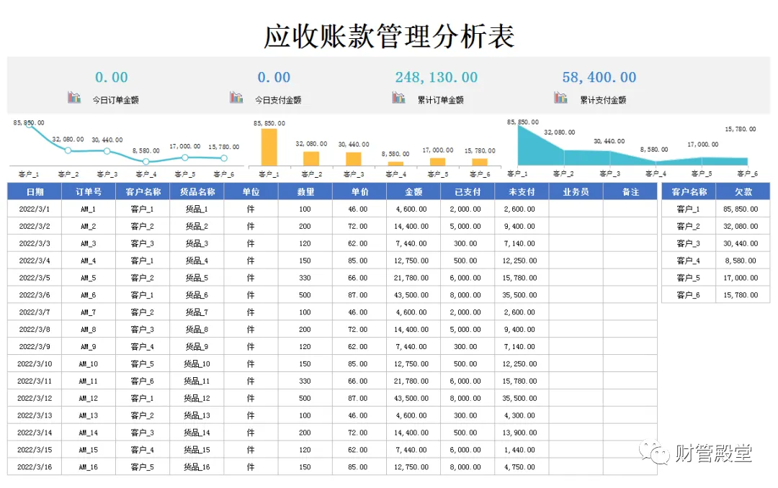Click the chart icon beside 累计订单金额
Screen dimensions: 778x488
(398, 97)
